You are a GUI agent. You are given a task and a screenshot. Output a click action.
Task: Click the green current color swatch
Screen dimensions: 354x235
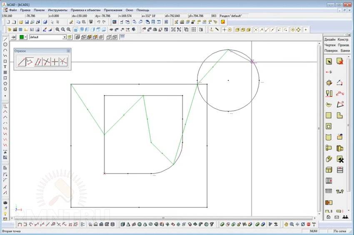[21, 37]
